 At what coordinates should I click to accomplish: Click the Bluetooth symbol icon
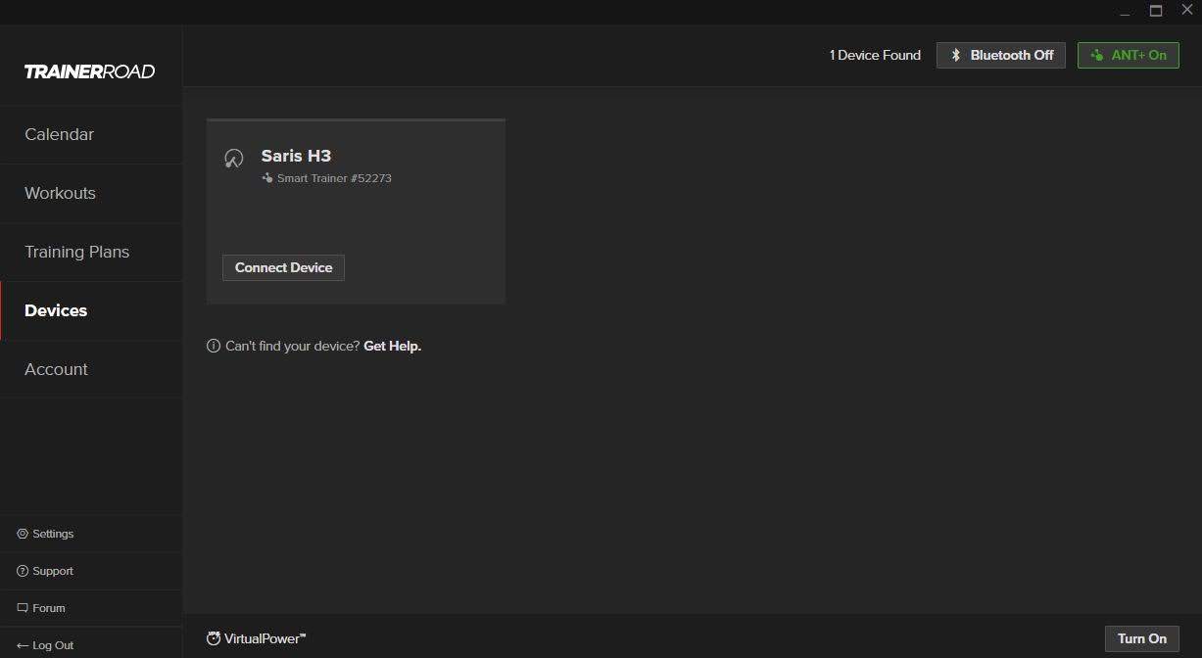tap(956, 55)
